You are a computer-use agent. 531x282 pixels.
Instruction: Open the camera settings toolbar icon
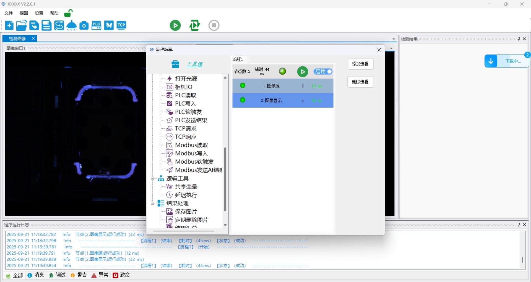coord(84,26)
